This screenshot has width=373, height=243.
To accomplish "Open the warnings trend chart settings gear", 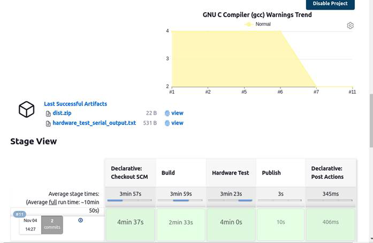I will [x=350, y=26].
